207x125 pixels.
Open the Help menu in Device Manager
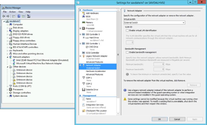point(28,12)
